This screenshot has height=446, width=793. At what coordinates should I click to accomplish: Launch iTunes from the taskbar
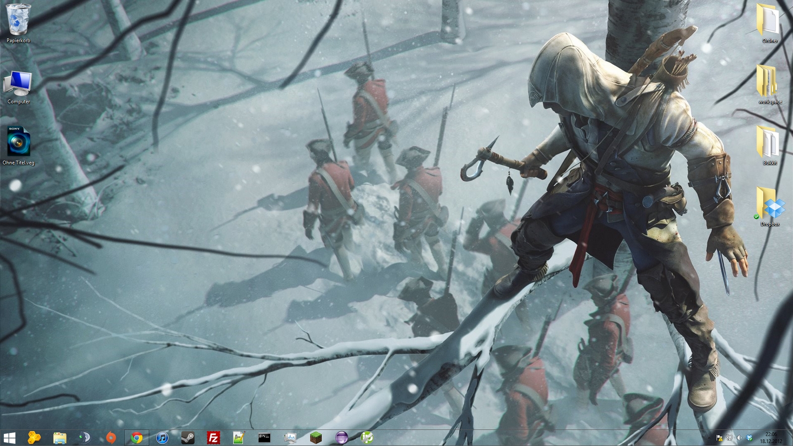coord(162,438)
